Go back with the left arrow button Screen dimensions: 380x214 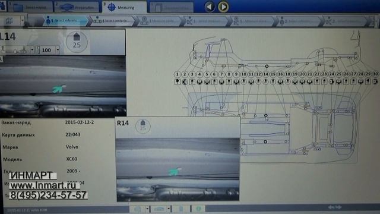pyautogui.click(x=210, y=7)
